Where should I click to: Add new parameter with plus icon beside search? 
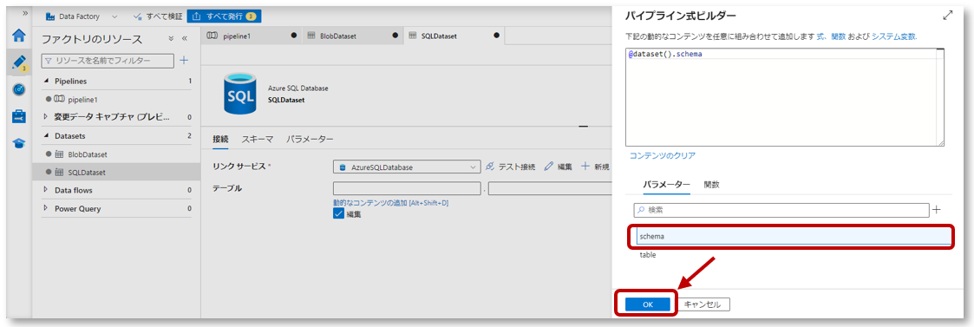937,210
